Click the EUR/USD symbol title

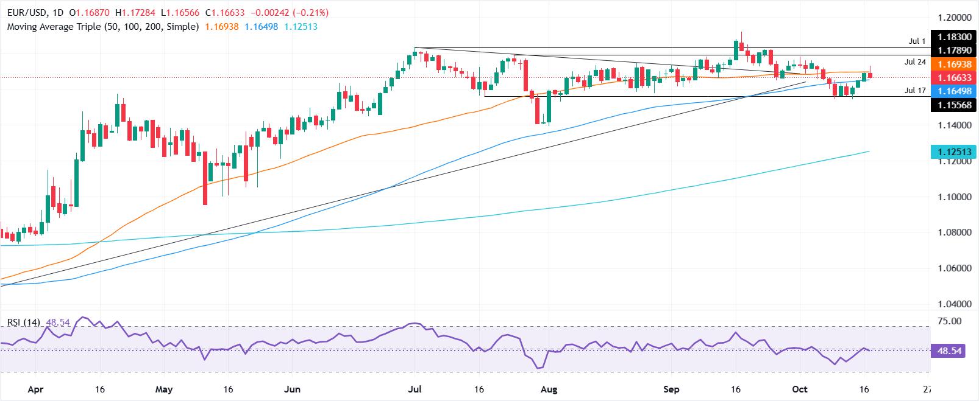[x=26, y=12]
